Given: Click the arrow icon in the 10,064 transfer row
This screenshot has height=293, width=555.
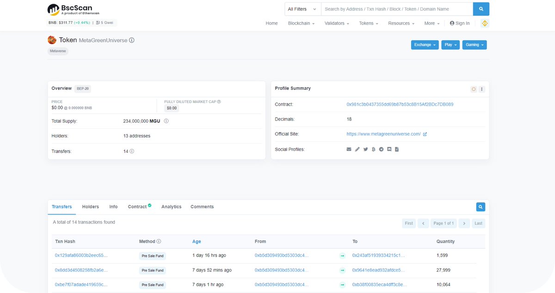Looking at the screenshot, I should (342, 285).
